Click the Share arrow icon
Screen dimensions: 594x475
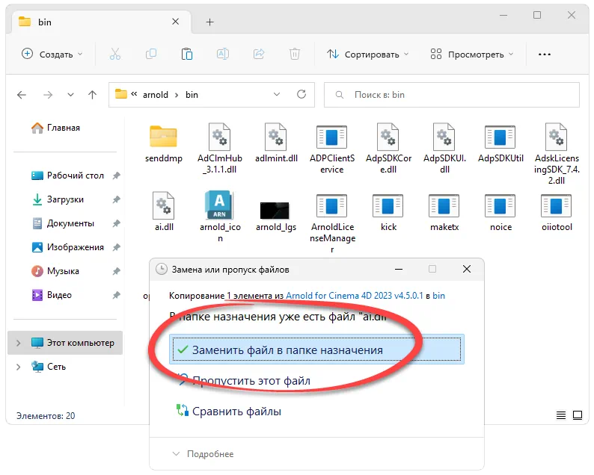(x=259, y=55)
